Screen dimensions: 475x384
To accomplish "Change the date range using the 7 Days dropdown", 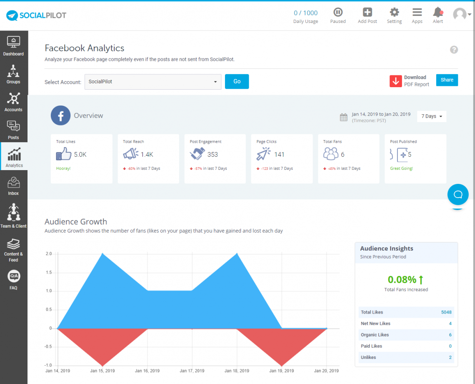I will (431, 116).
